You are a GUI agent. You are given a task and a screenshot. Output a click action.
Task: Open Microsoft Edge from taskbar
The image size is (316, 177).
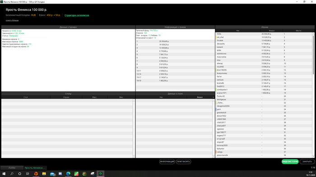[x=68, y=174]
